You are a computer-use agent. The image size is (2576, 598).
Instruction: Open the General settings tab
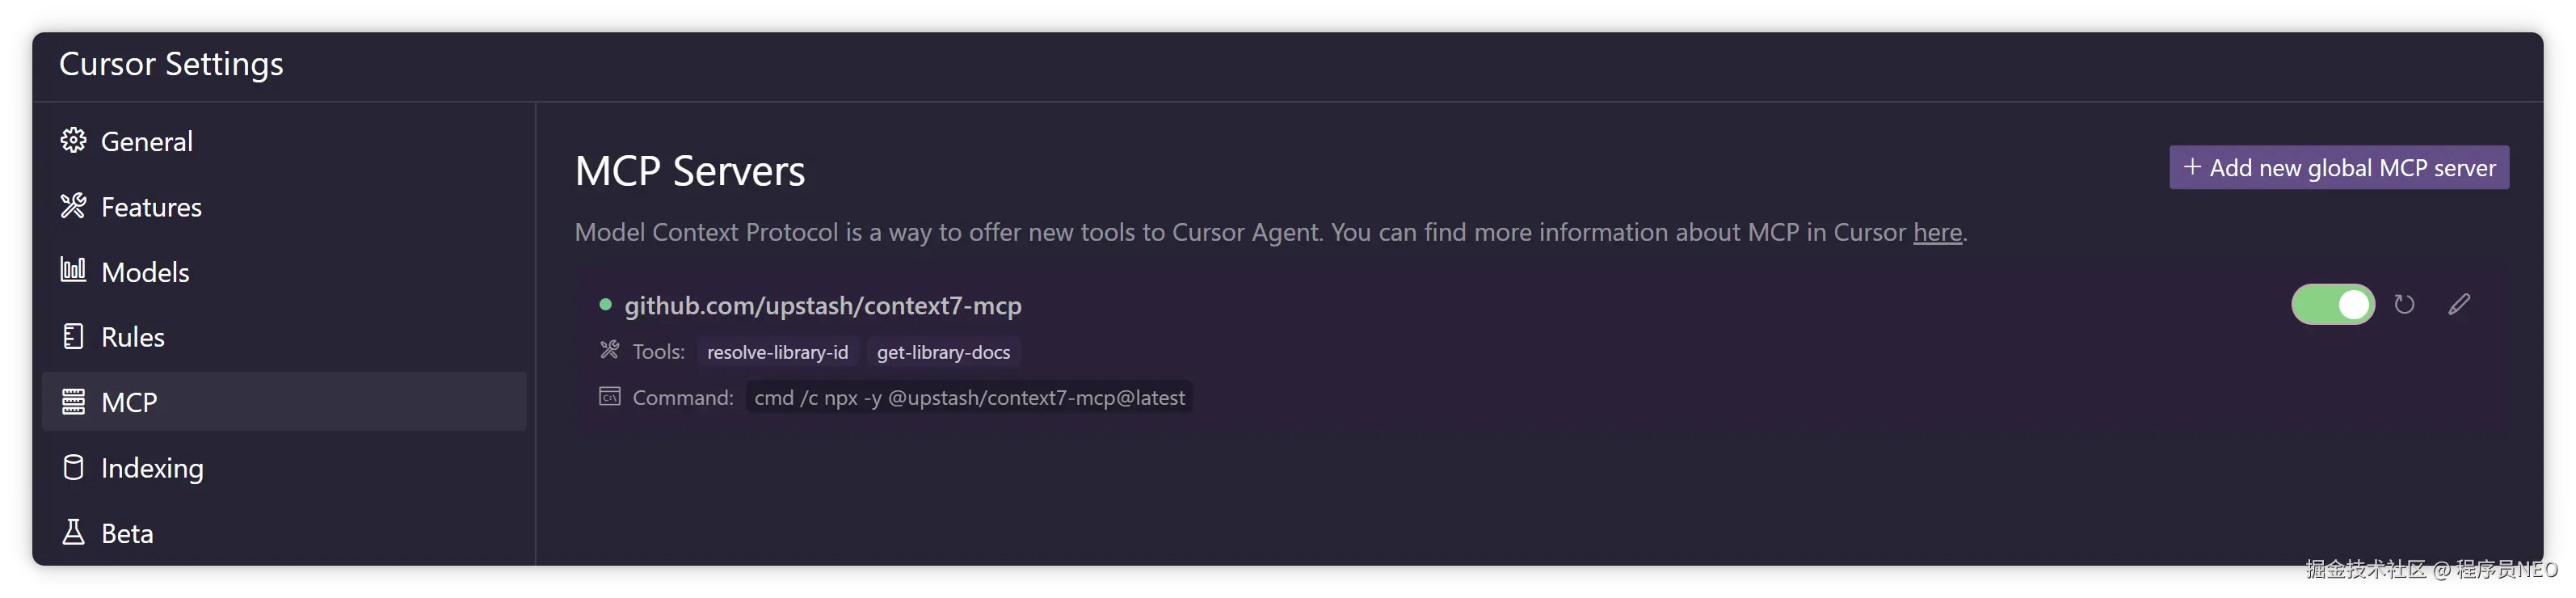pyautogui.click(x=147, y=141)
